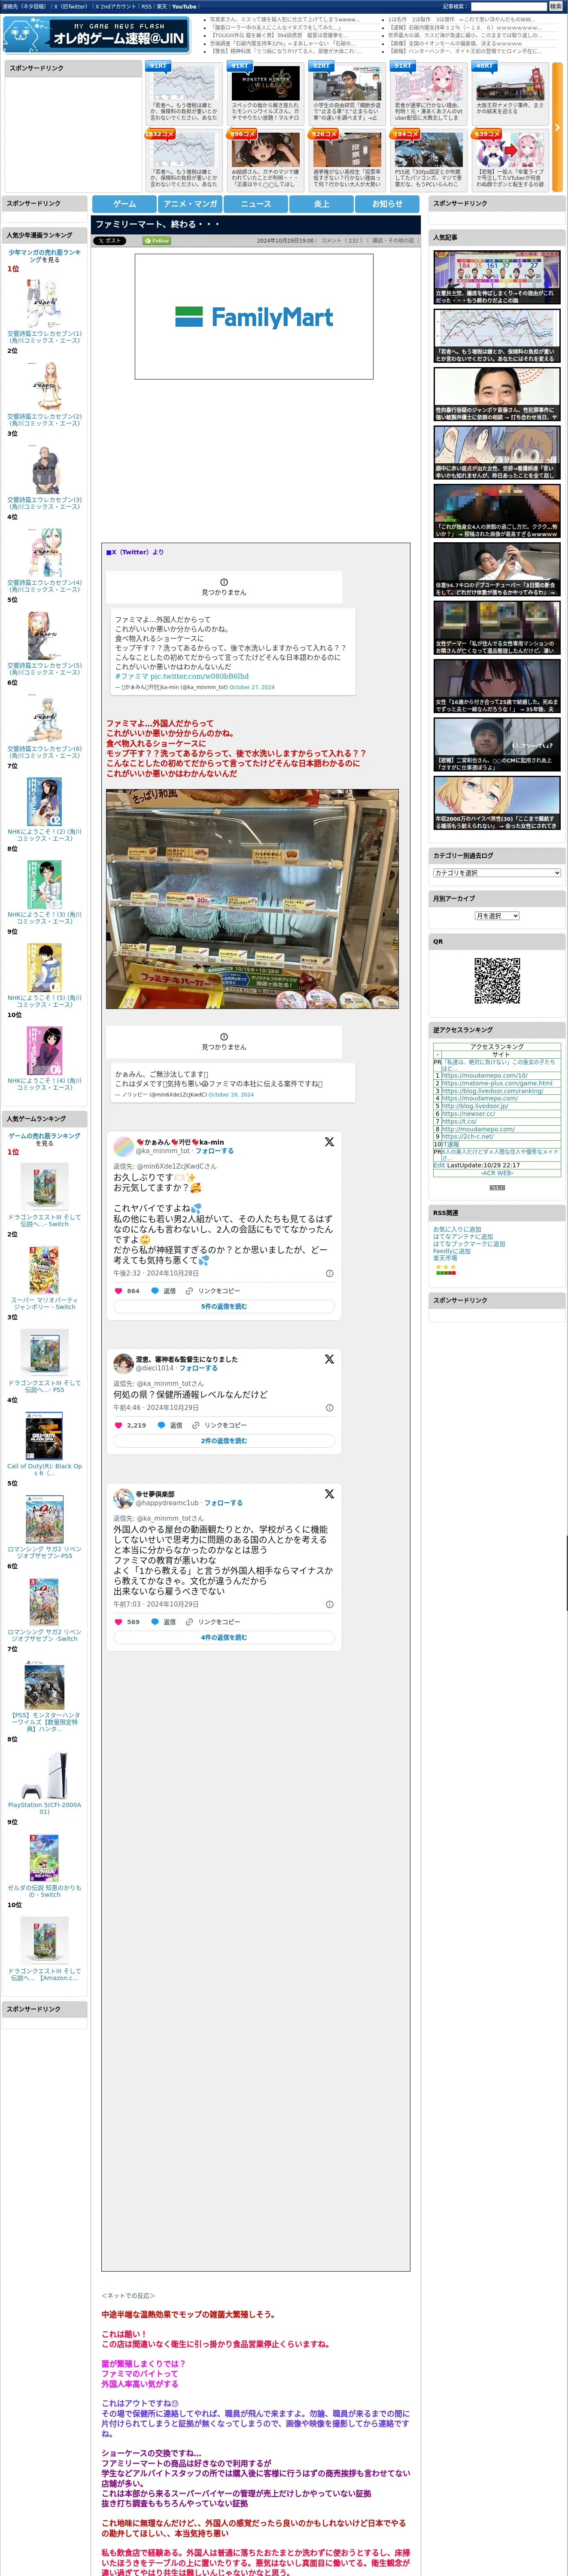The height and width of the screenshot is (2576, 568).
Task: Click the YouTube link in top bar
Action: pos(184,6)
